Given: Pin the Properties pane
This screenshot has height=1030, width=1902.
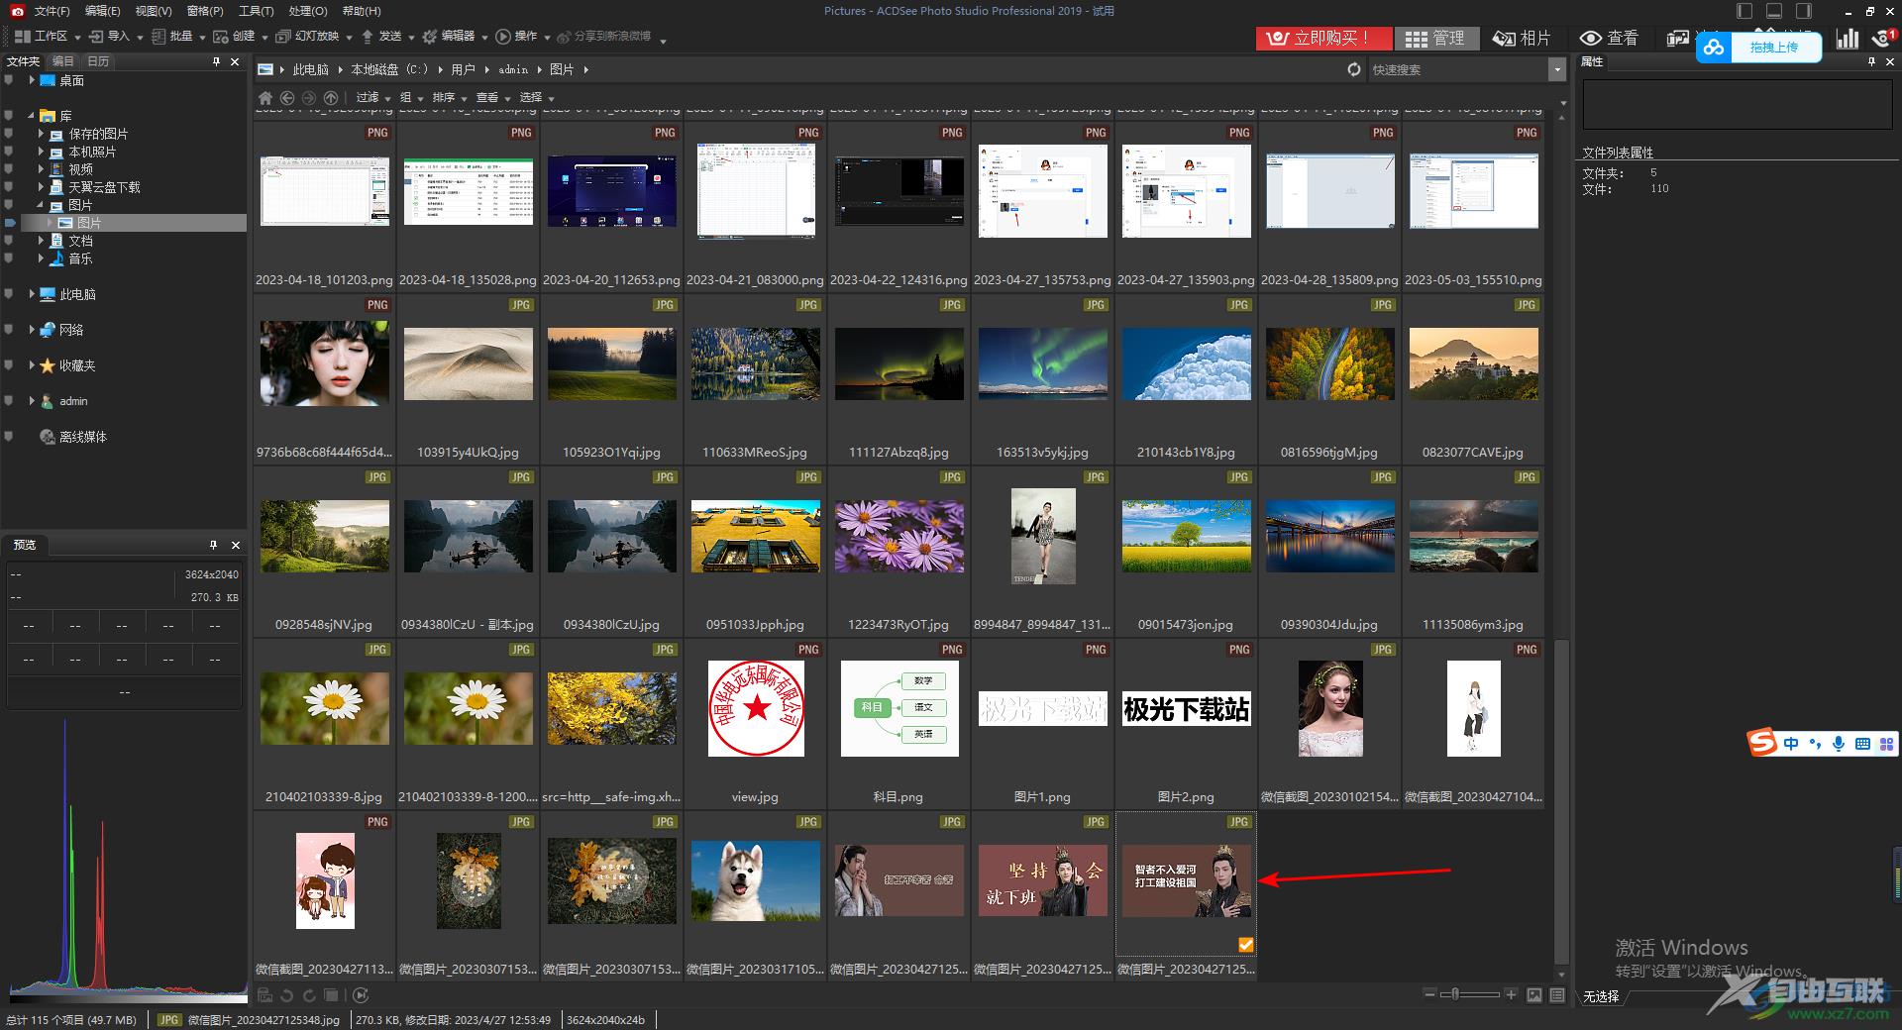Looking at the screenshot, I should (1871, 61).
